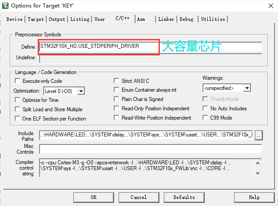Screen dimensions: 278x206
Task: Open Help for this dialog
Action: click(254, 197)
